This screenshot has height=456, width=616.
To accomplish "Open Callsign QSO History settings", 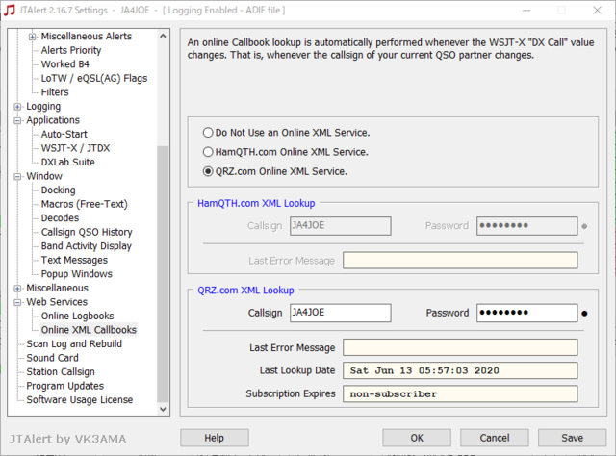I will click(87, 232).
